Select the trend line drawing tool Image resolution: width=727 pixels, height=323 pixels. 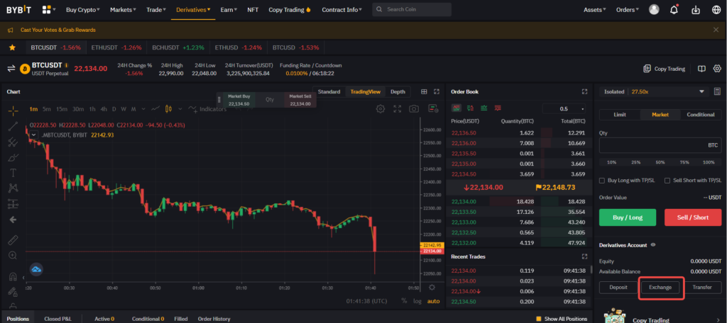click(x=13, y=126)
